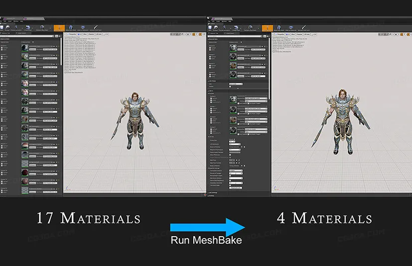Enable Isolate for Element 3 in 4-material editor
The height and width of the screenshot is (266, 412).
tap(210, 77)
